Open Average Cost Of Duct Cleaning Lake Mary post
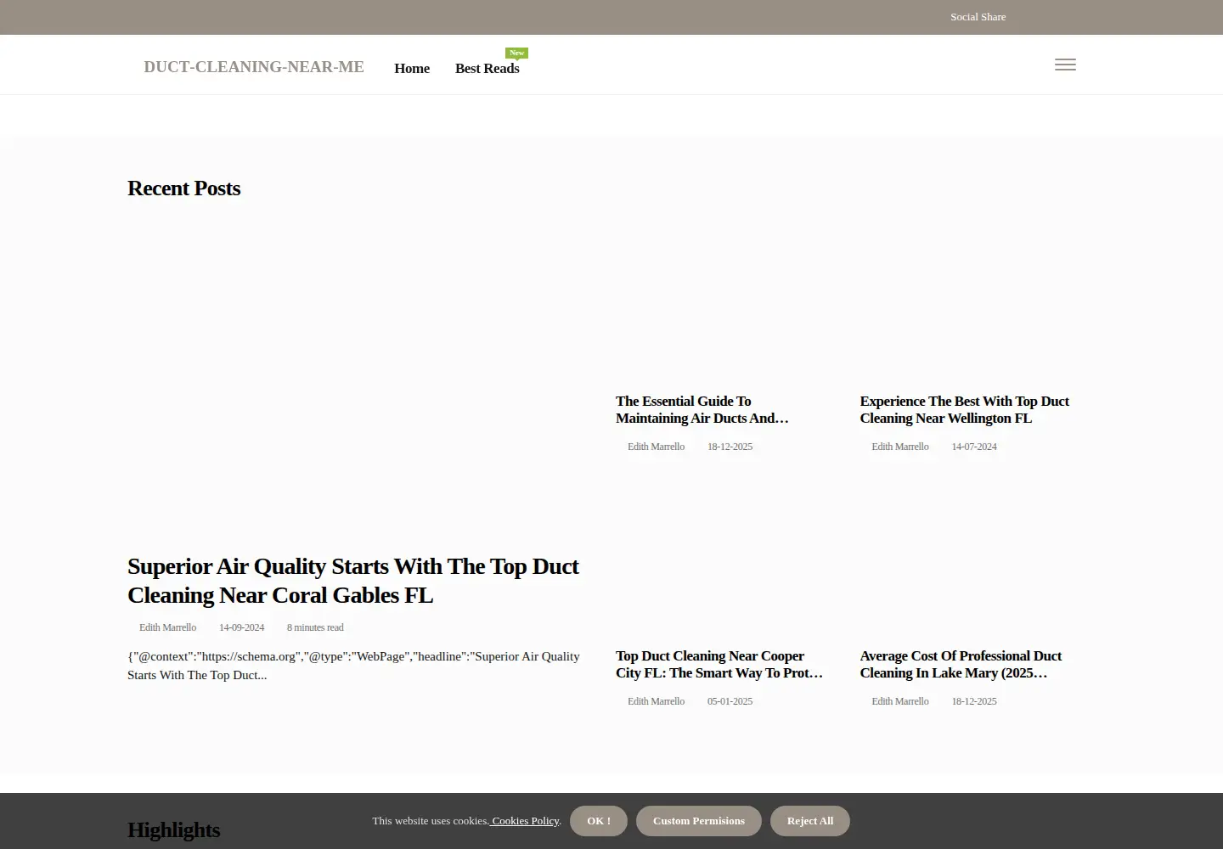The image size is (1223, 849). (x=961, y=664)
